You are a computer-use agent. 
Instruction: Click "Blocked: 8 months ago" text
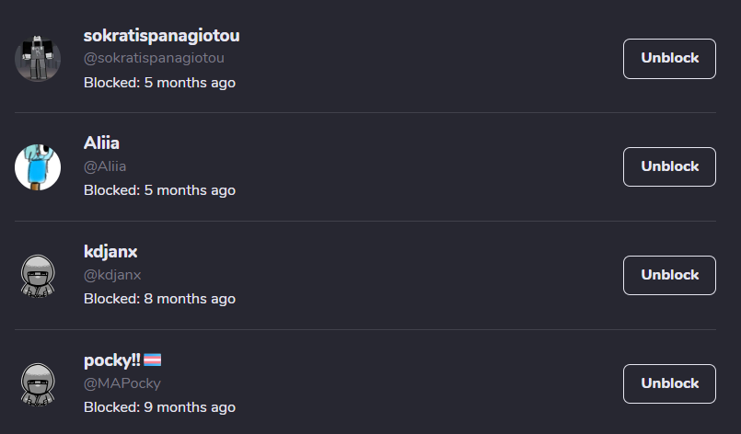click(159, 299)
